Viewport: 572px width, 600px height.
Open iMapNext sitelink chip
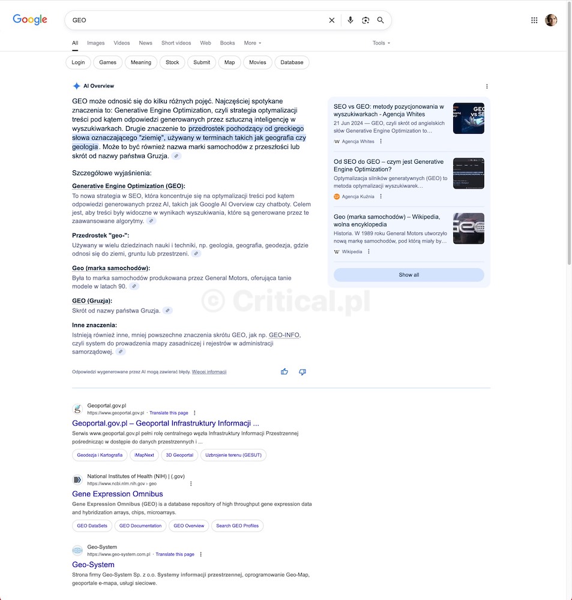(144, 455)
